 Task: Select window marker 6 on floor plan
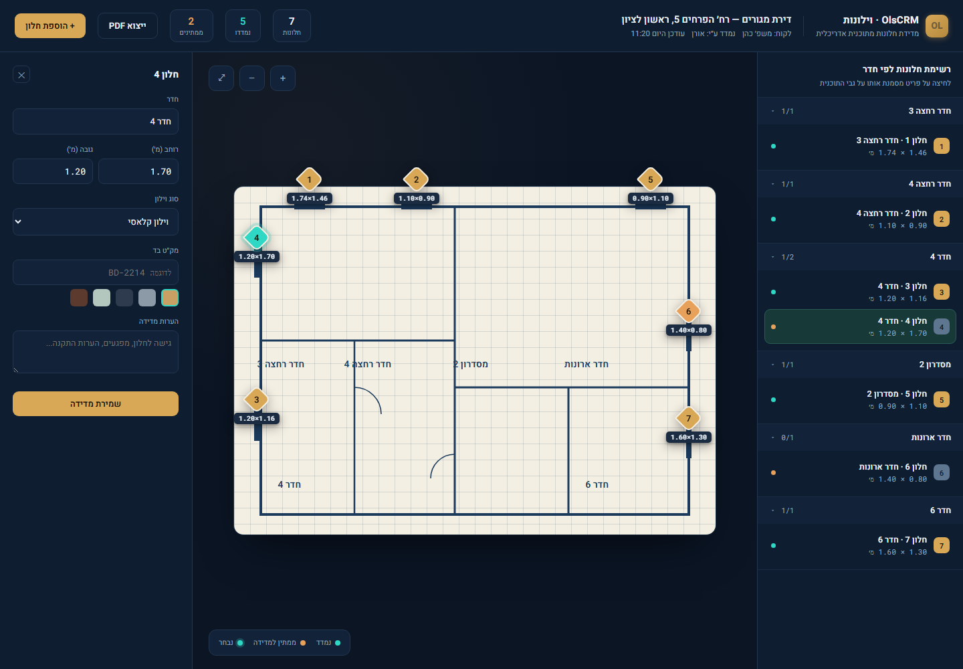(688, 311)
